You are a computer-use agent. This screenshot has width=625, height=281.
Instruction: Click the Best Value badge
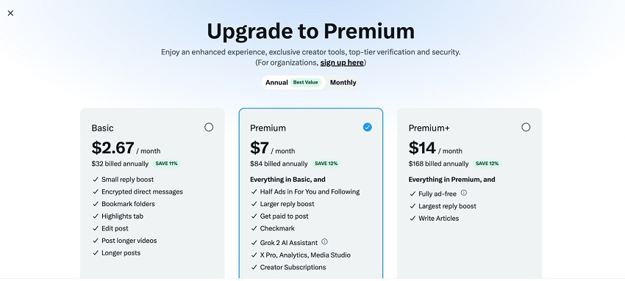[305, 83]
